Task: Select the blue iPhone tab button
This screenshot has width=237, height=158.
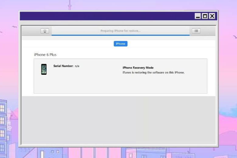Action: coord(120,44)
